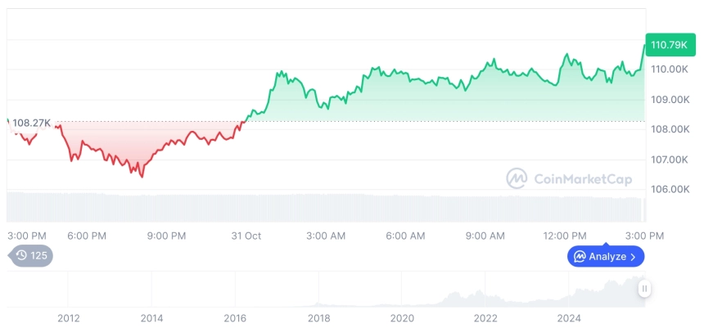Click the 9:00 AM time axis label
Screen dimensions: 704x328
485,236
